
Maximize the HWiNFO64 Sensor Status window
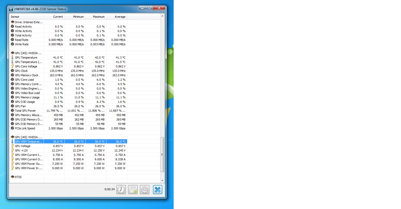click(149, 8)
